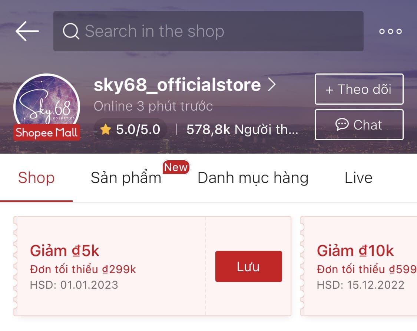Tap the back arrow icon

tap(27, 31)
